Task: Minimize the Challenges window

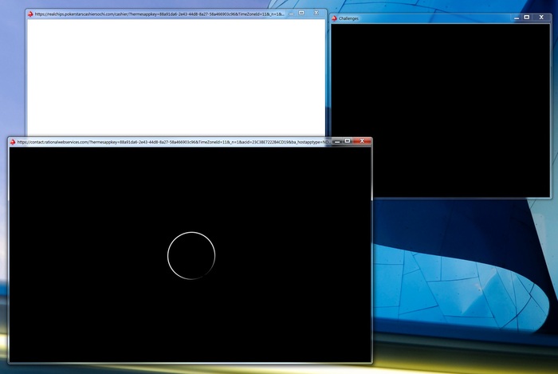Action: pyautogui.click(x=517, y=18)
